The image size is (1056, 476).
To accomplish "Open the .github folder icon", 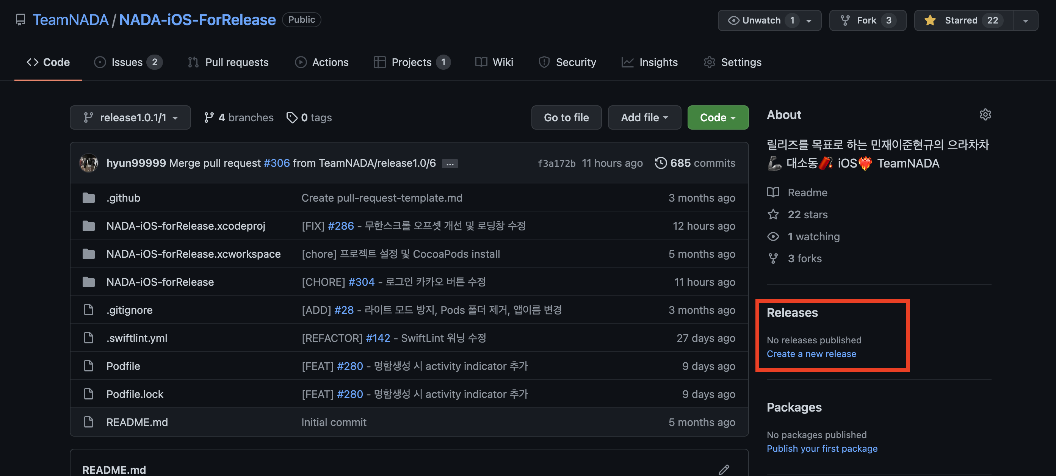I will pos(89,198).
